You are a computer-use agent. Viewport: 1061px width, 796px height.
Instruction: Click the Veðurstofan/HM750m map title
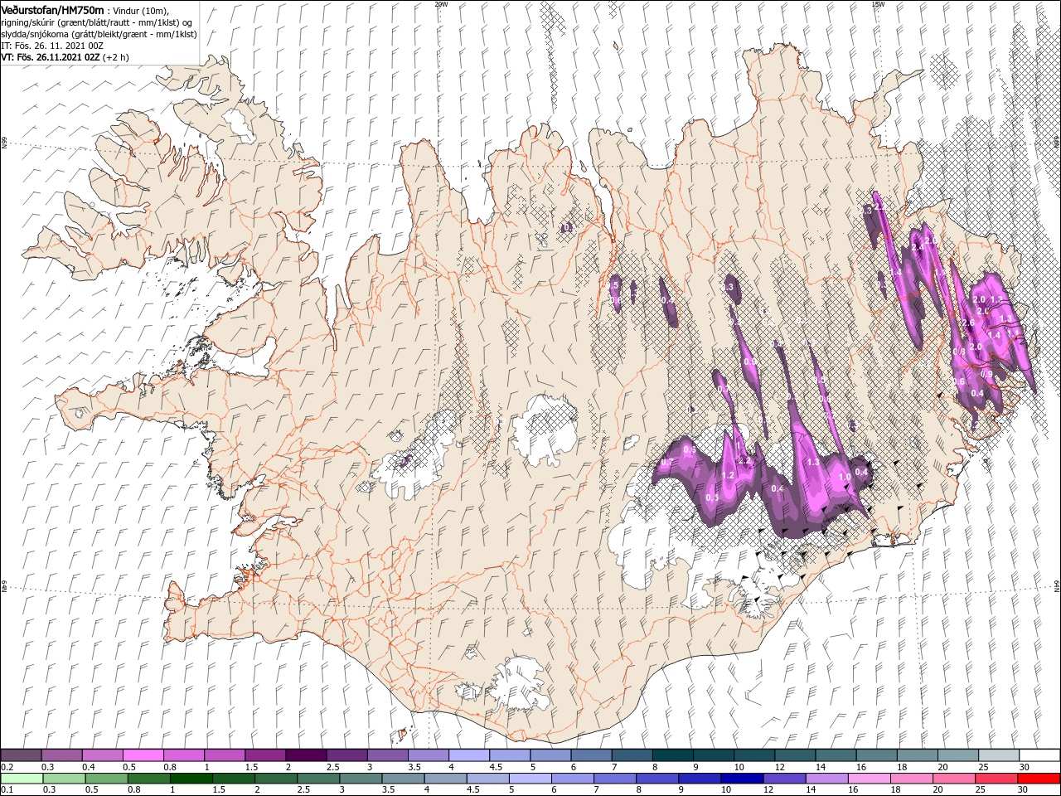pos(52,9)
